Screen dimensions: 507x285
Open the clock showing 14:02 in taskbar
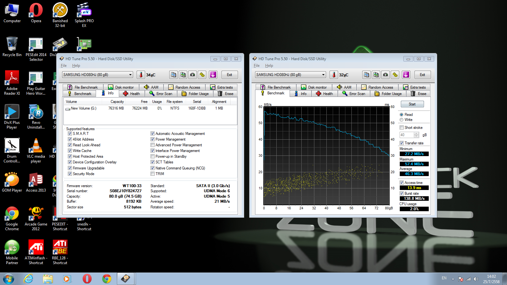click(x=491, y=279)
